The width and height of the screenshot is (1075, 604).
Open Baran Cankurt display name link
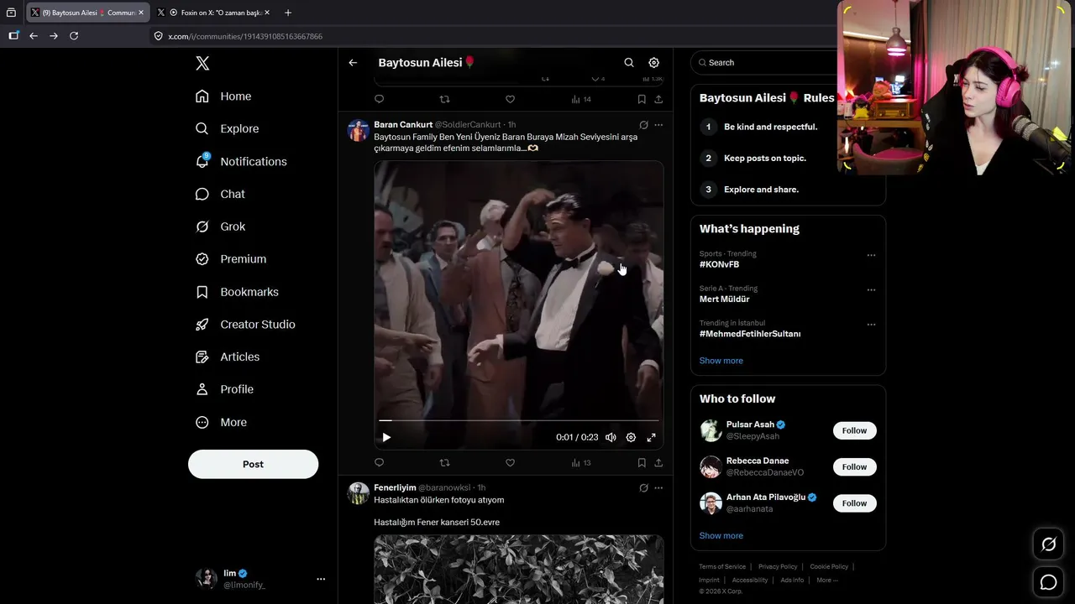(403, 125)
